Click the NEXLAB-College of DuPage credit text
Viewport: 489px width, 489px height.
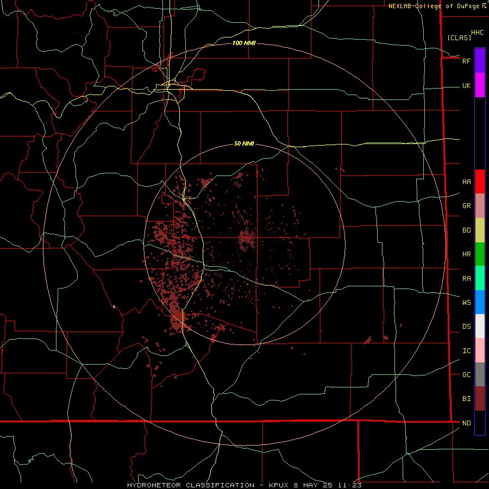coord(434,6)
